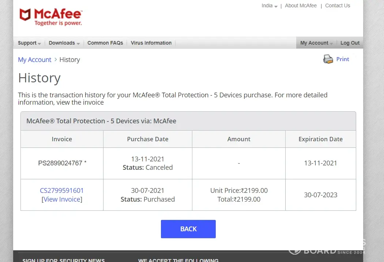Open Common FAQs menu item
384x262 pixels.
(105, 43)
